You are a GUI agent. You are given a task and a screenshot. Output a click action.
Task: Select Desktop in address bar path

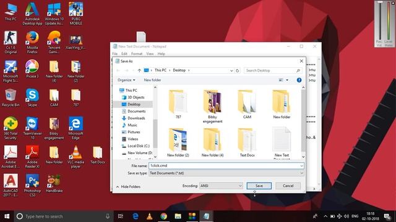tap(179, 70)
